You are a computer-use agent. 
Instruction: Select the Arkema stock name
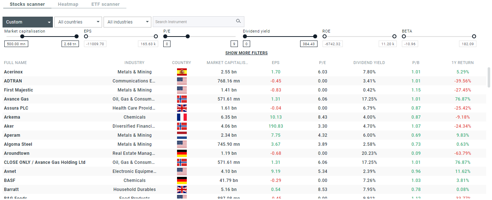coord(12,117)
